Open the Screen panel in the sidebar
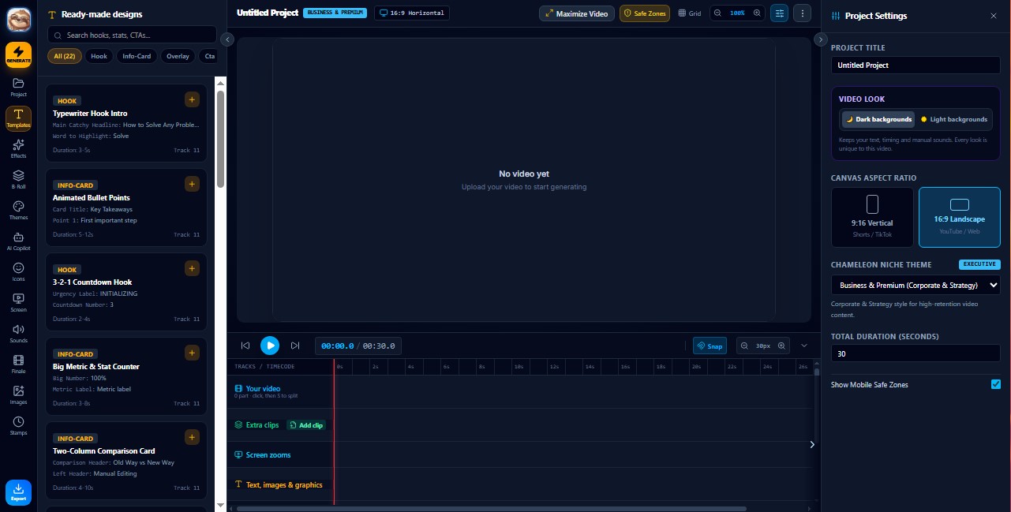1011x512 pixels. [18, 302]
